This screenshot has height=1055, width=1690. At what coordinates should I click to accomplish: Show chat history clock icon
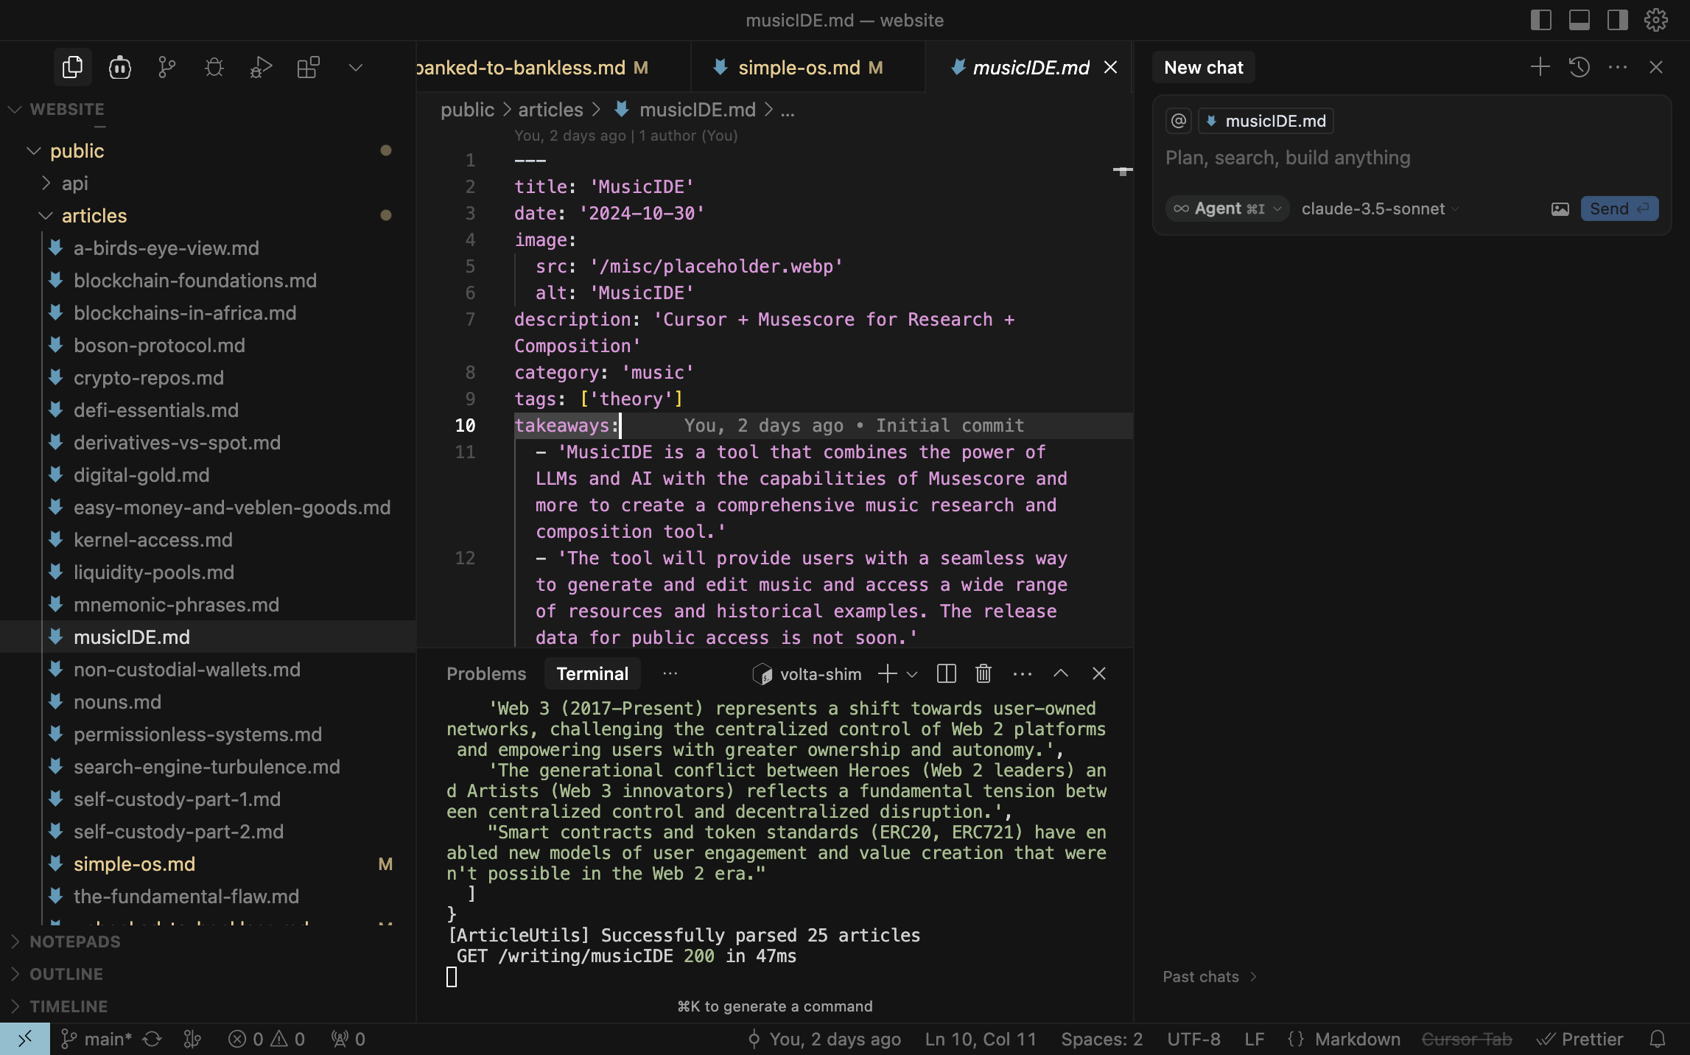coord(1579,67)
